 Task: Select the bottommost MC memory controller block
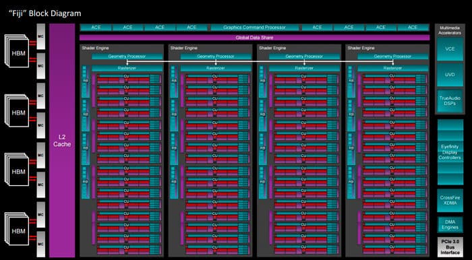[41, 245]
